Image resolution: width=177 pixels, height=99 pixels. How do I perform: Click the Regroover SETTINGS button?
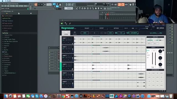tap(116, 28)
